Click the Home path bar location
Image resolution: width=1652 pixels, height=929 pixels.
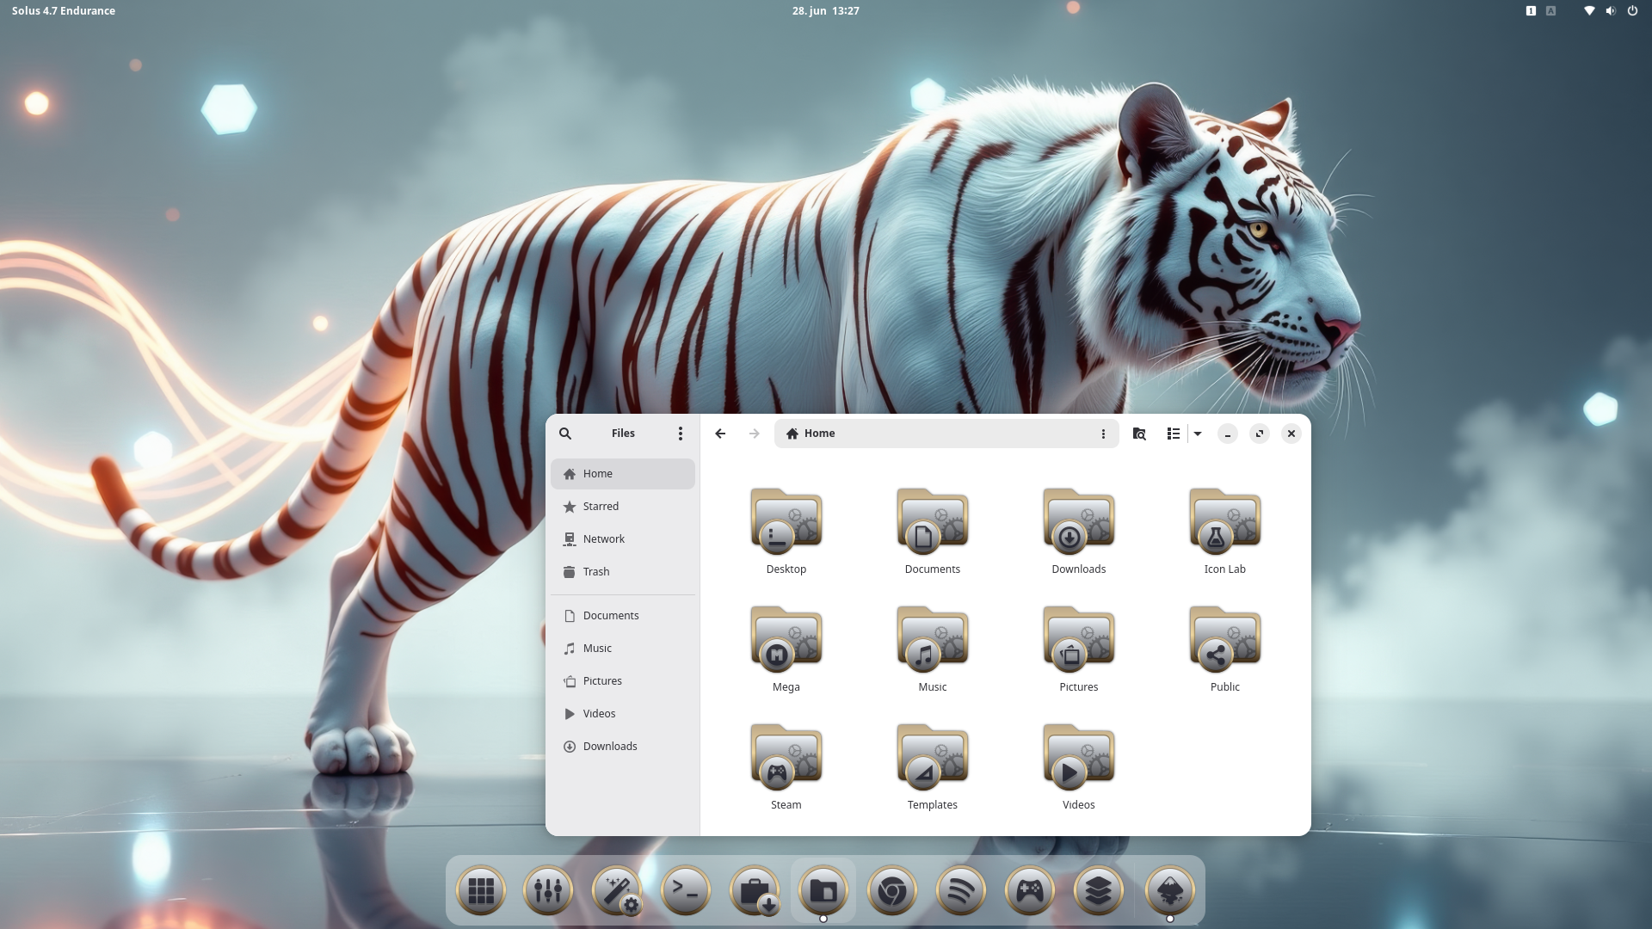pos(811,434)
